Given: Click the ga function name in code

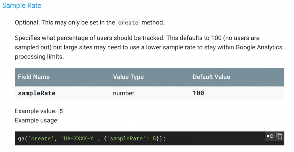Looking at the screenshot, I should [x=21, y=139].
